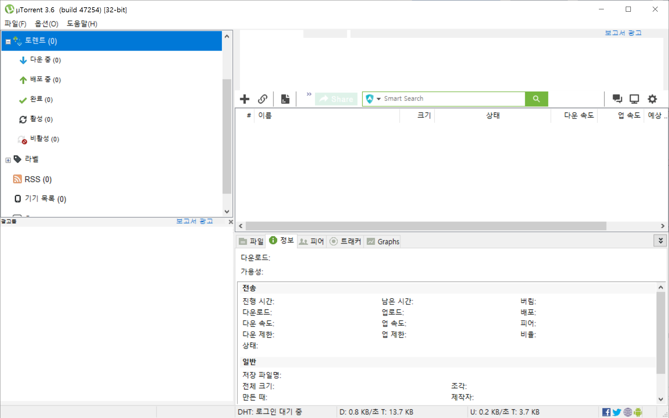Select Inactive (비활성) category
Image resolution: width=669 pixels, height=418 pixels.
tap(39, 139)
